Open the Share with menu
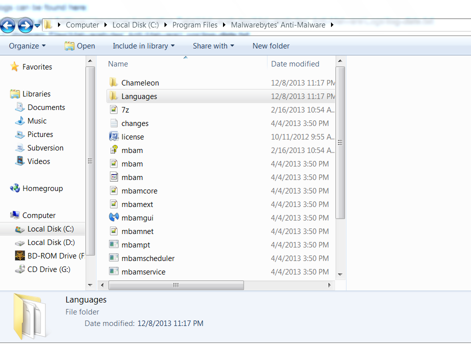The height and width of the screenshot is (344, 471). pos(213,46)
